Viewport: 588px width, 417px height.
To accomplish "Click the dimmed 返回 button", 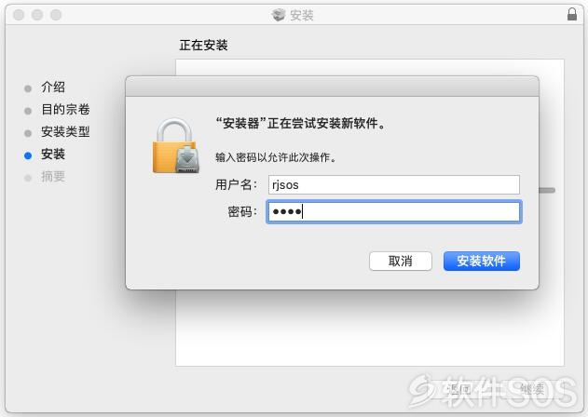I will pos(459,390).
